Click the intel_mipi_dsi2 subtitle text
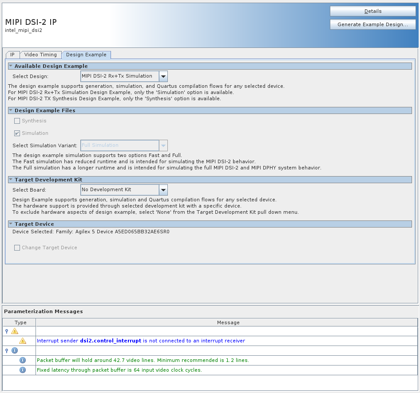420x393 pixels. coord(24,30)
